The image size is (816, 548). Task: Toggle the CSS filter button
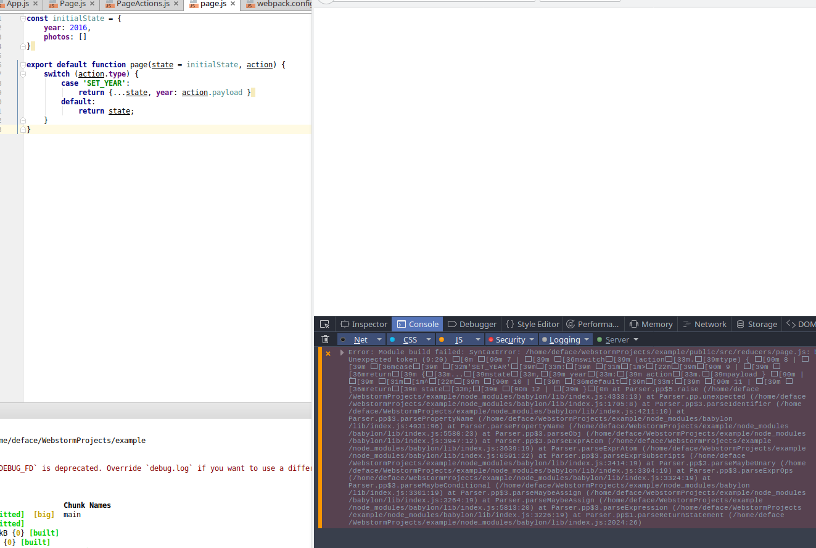click(410, 339)
